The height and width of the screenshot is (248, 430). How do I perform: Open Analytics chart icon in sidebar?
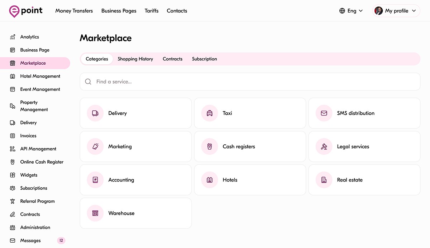click(x=13, y=37)
